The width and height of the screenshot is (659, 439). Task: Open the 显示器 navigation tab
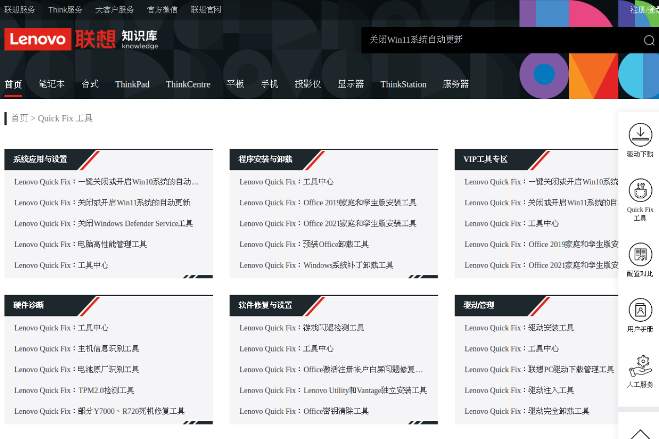(x=351, y=84)
